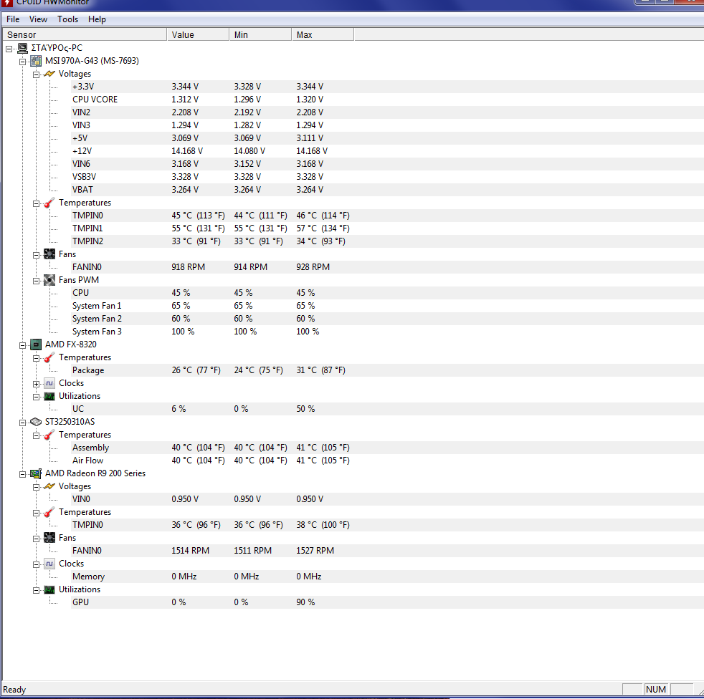Collapse the motherboard Temperatures group

[36, 203]
